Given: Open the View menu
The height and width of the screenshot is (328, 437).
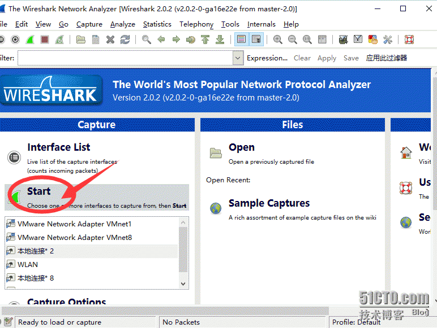Looking at the screenshot, I should (43, 24).
